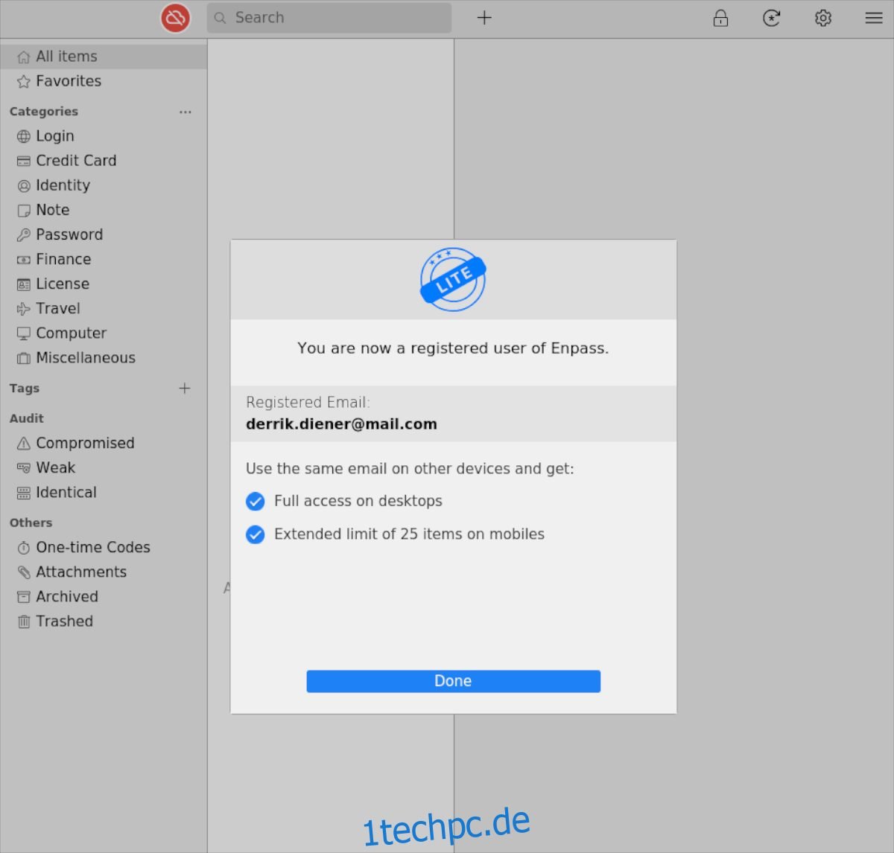Viewport: 894px width, 853px height.
Task: Click the Computer monitor icon
Action: click(x=24, y=333)
